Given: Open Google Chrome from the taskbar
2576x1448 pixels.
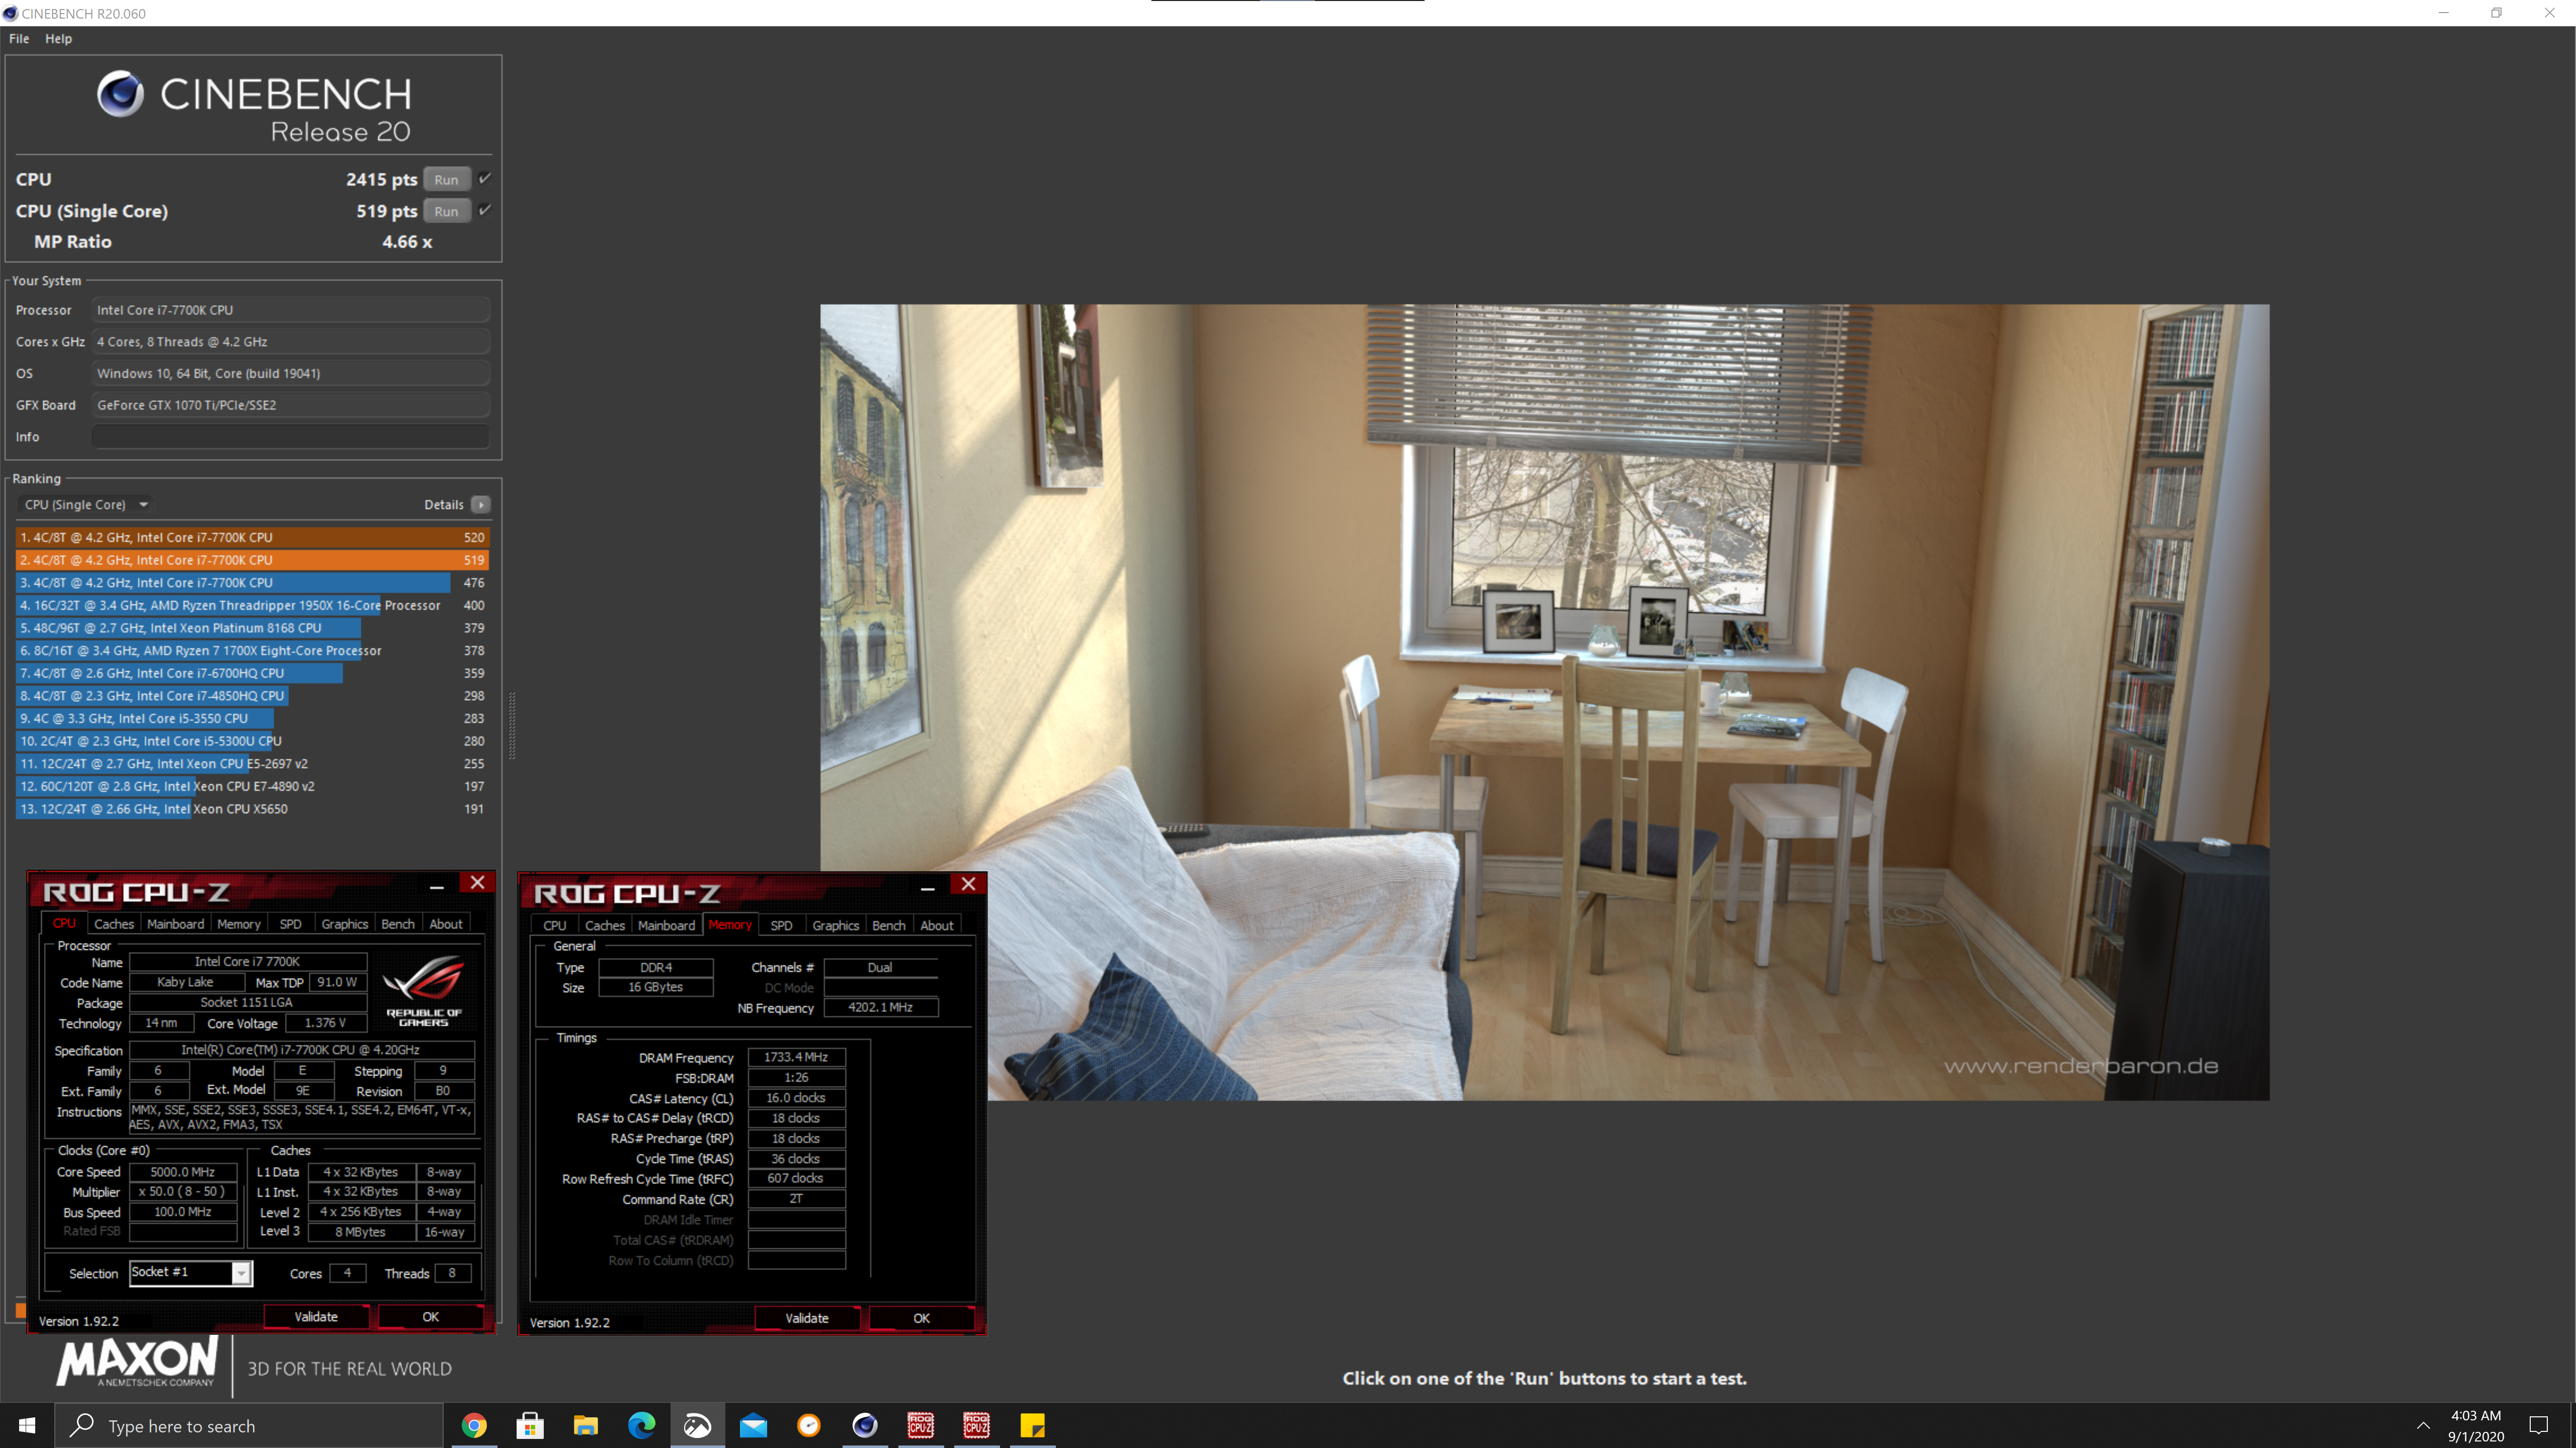Looking at the screenshot, I should click(474, 1425).
